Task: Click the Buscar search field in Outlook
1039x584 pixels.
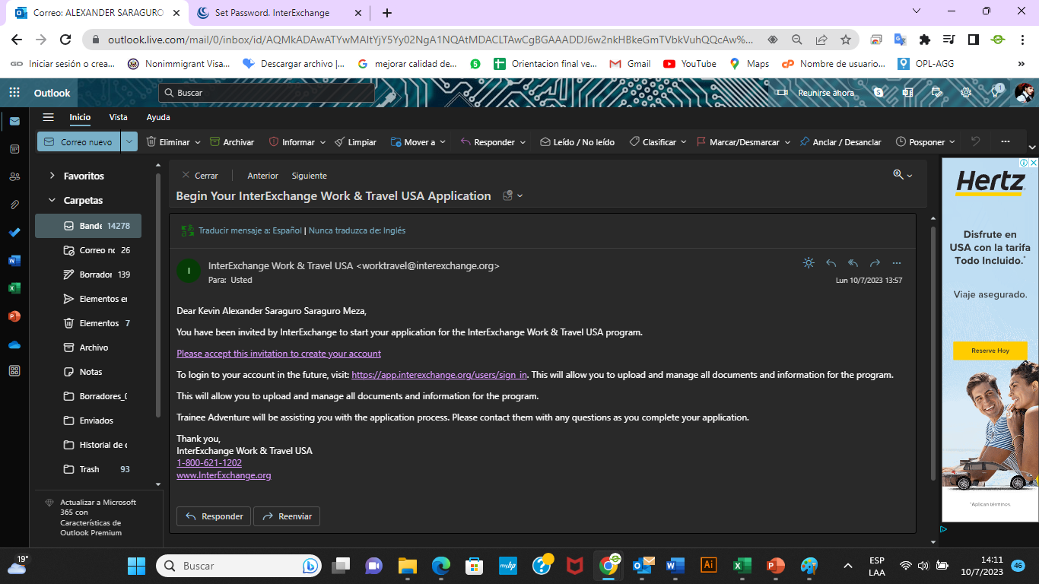Action: (x=266, y=93)
